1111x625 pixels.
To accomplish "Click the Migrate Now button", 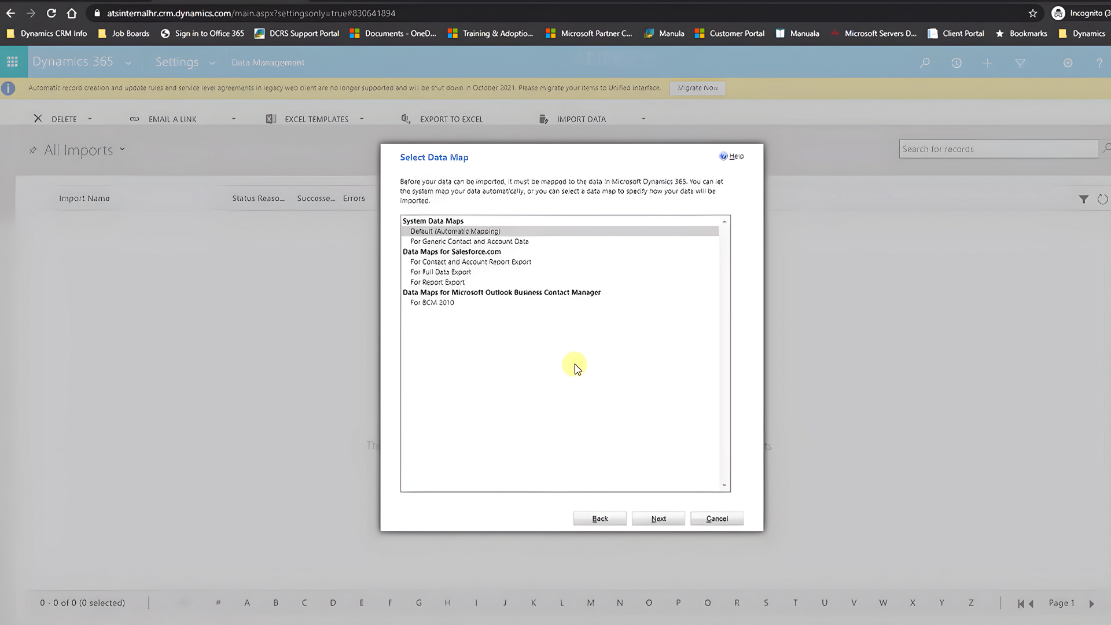I will [698, 88].
